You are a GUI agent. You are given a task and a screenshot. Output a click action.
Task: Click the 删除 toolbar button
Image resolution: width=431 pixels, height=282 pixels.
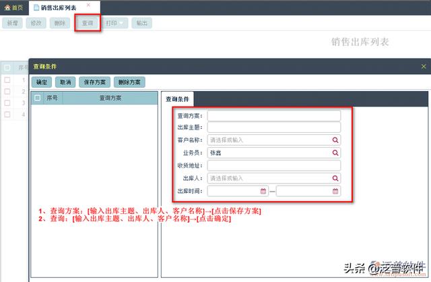tap(60, 23)
